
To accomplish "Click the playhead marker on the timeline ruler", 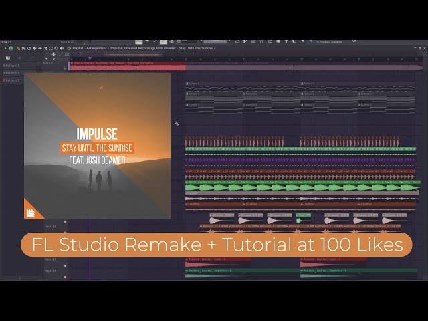I will pyautogui.click(x=90, y=58).
